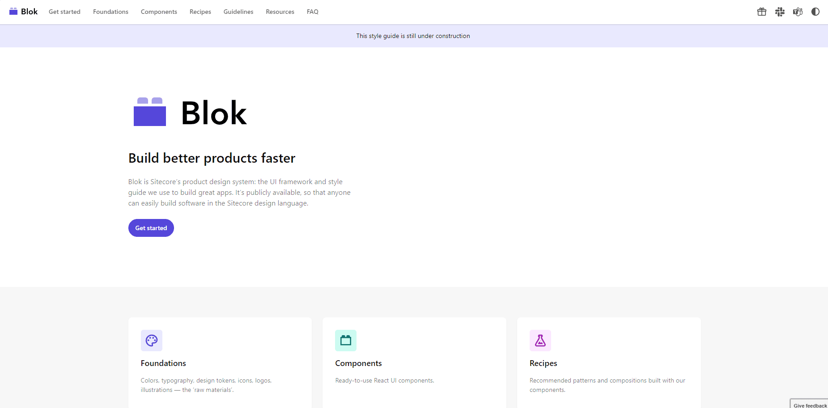
Task: Open Resources nav item
Action: 280,12
